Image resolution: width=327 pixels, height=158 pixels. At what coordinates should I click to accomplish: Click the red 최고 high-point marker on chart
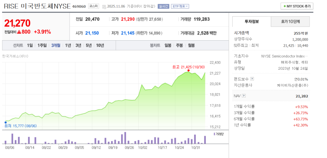189,70
